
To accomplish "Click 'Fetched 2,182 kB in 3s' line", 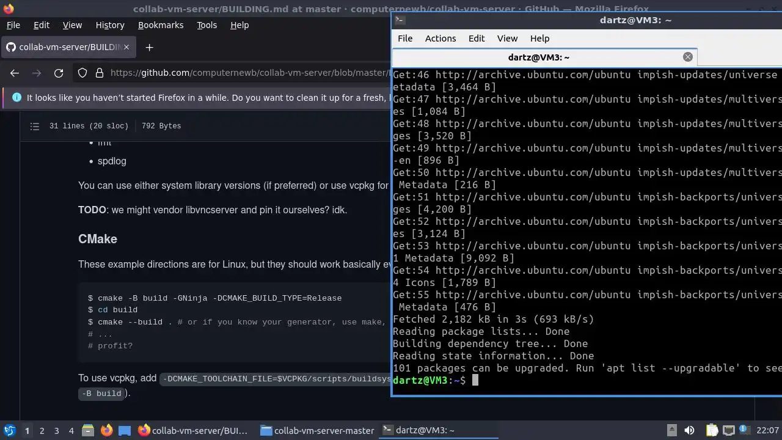I will point(493,319).
